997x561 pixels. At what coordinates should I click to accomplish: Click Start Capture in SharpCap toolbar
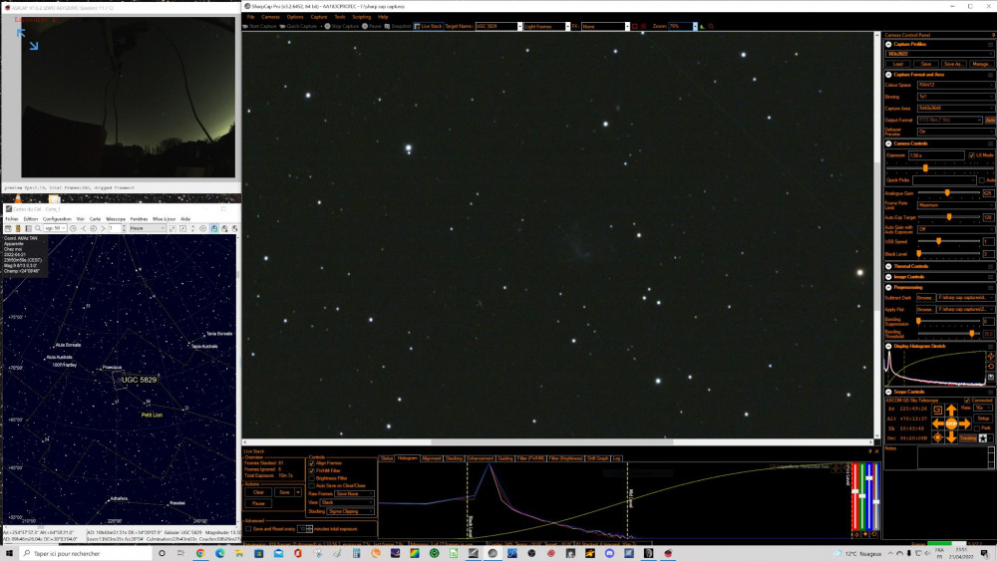[x=259, y=26]
